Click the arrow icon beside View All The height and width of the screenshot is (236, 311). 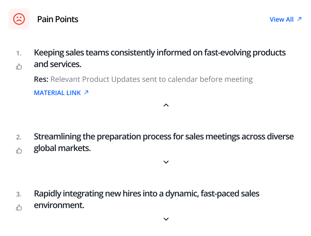pyautogui.click(x=299, y=19)
